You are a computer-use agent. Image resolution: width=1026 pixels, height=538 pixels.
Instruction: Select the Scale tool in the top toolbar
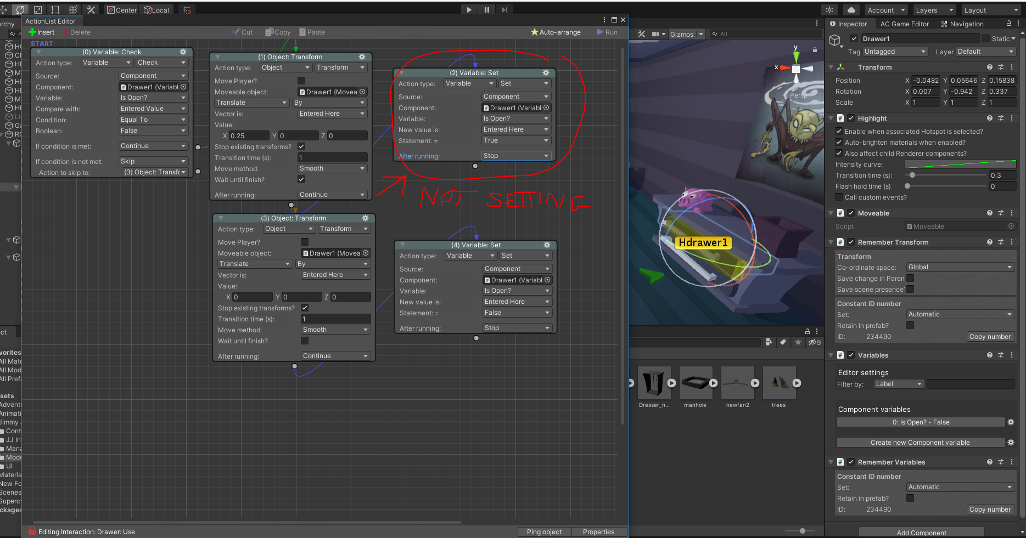point(38,10)
